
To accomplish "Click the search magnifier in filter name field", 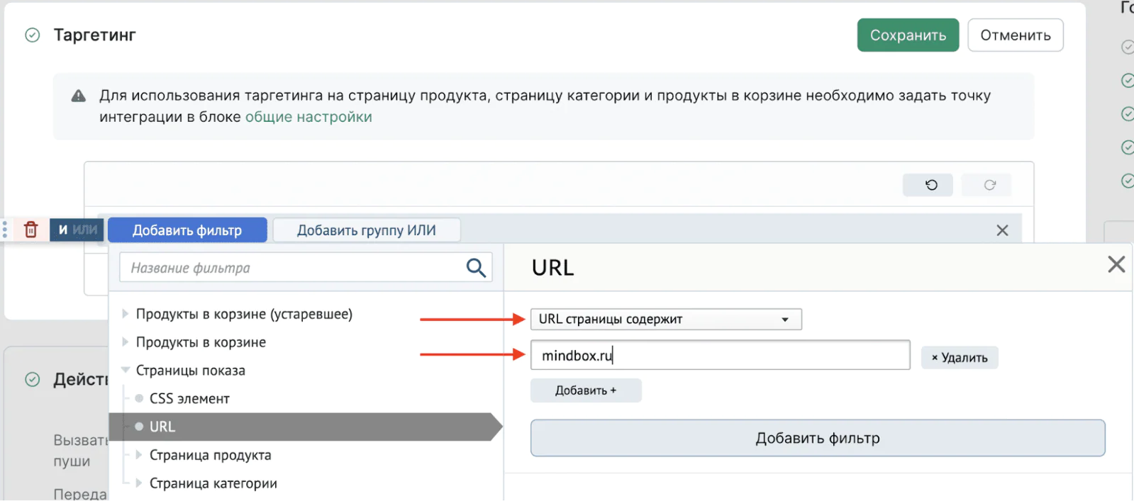I will 476,268.
